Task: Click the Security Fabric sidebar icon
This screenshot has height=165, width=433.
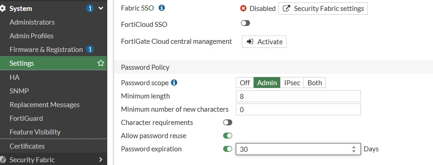Action: [3, 160]
